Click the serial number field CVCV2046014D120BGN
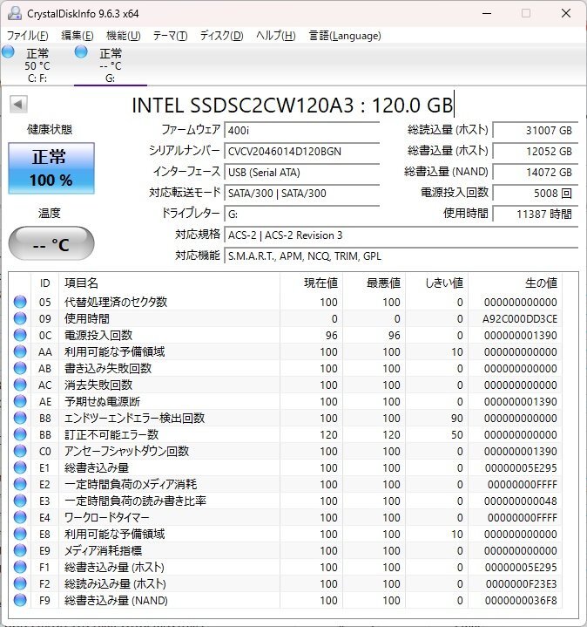This screenshot has width=587, height=627. coord(302,152)
